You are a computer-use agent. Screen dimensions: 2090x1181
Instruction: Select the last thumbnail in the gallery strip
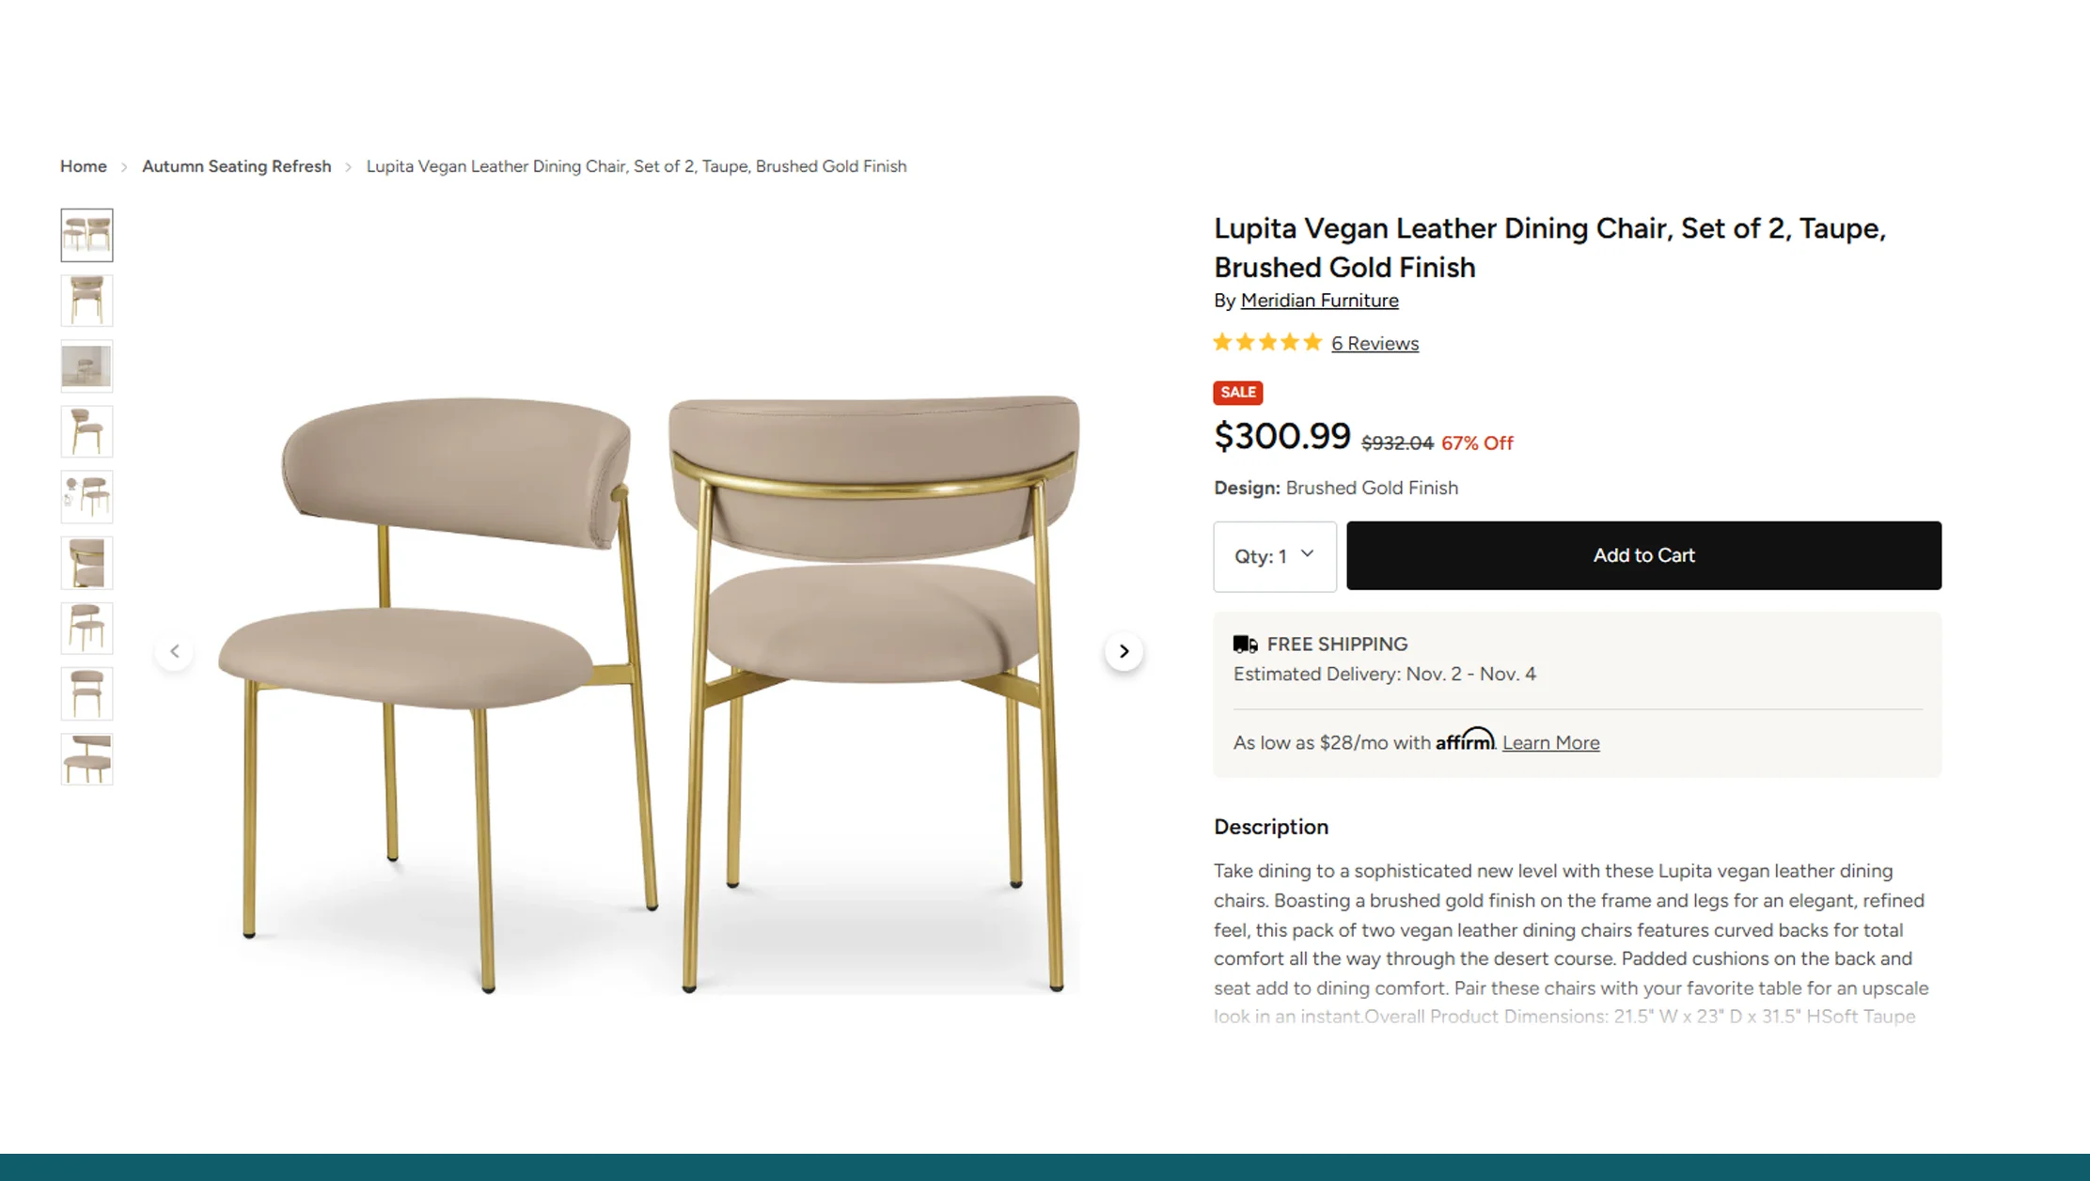86,759
